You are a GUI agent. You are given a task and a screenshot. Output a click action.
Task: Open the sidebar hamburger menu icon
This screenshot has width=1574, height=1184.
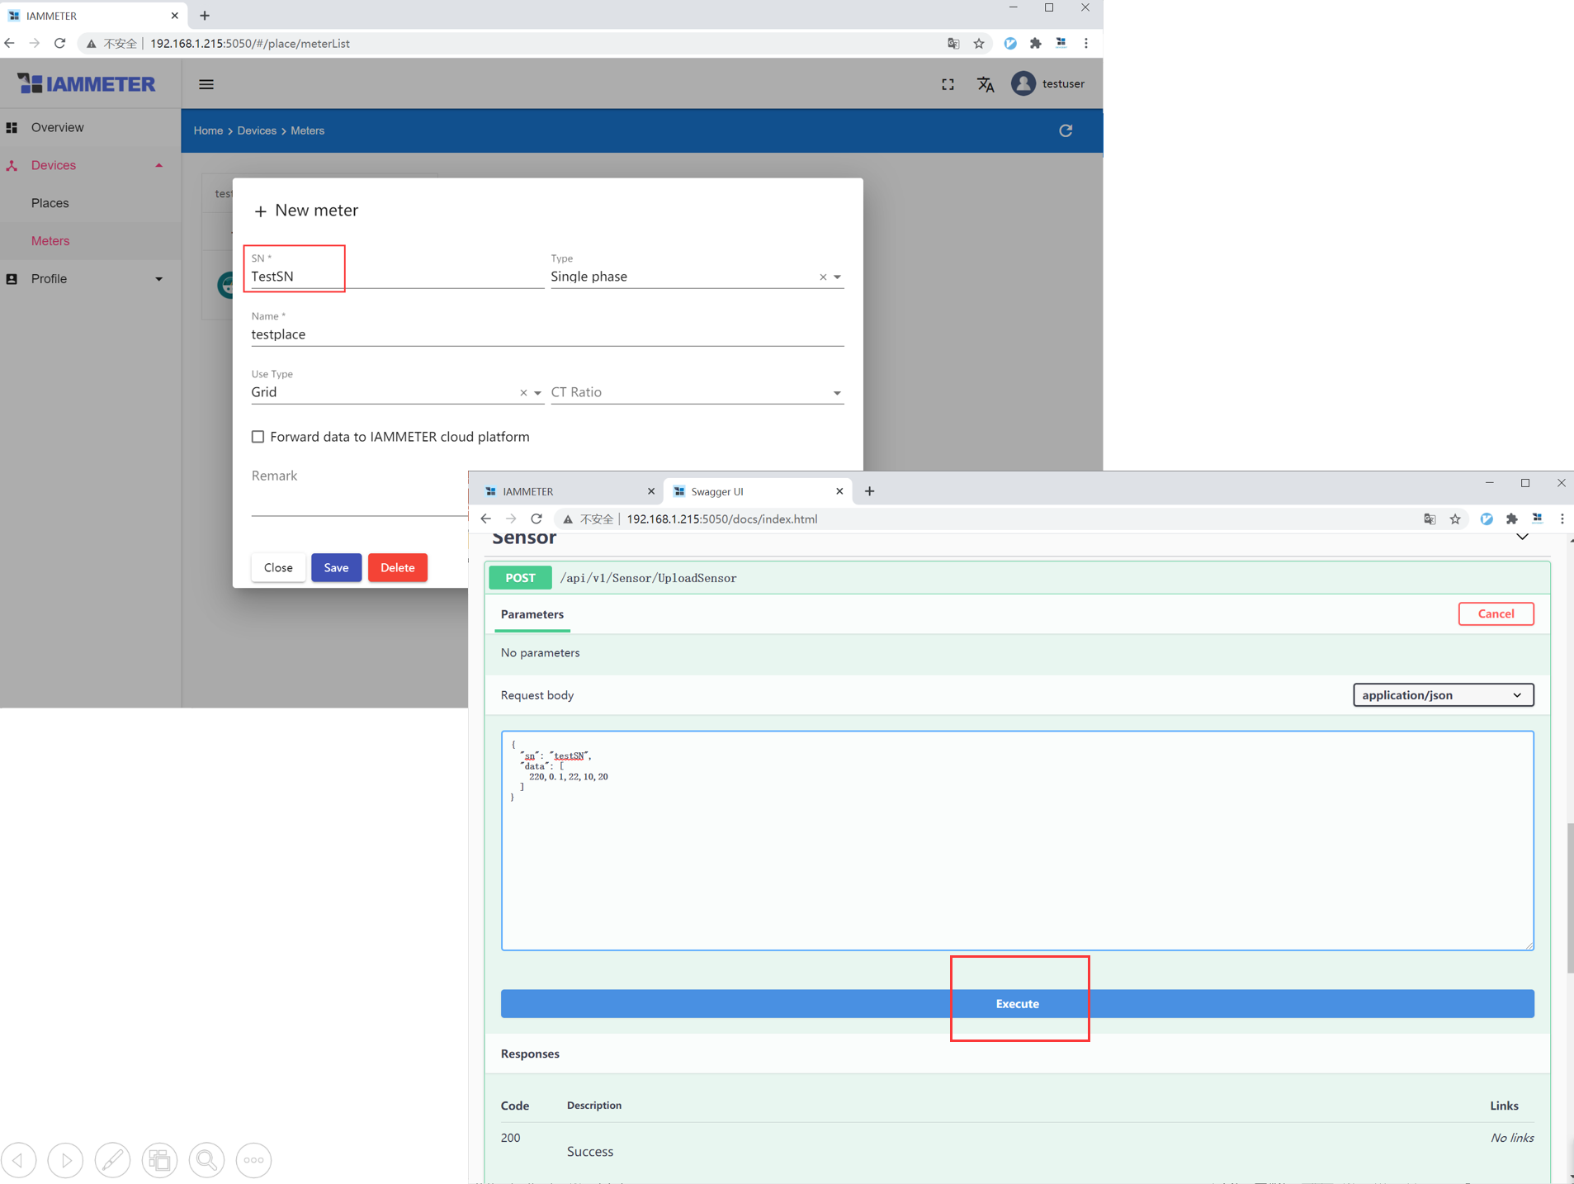click(x=206, y=83)
